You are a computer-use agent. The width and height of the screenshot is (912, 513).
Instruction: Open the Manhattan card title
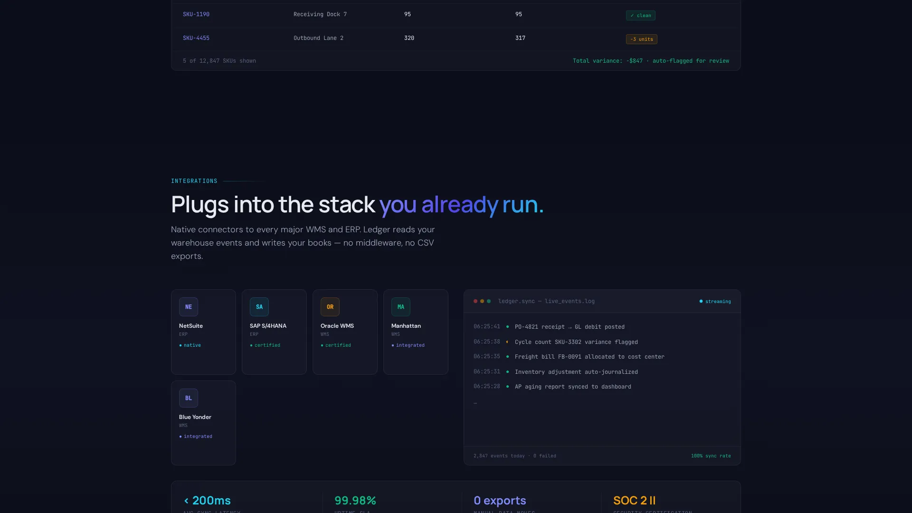click(x=406, y=326)
